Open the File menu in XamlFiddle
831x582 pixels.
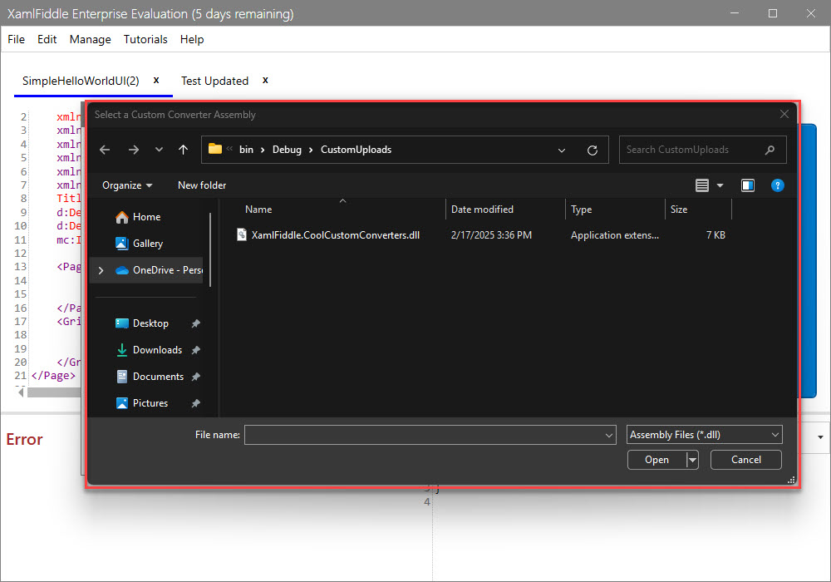(17, 40)
